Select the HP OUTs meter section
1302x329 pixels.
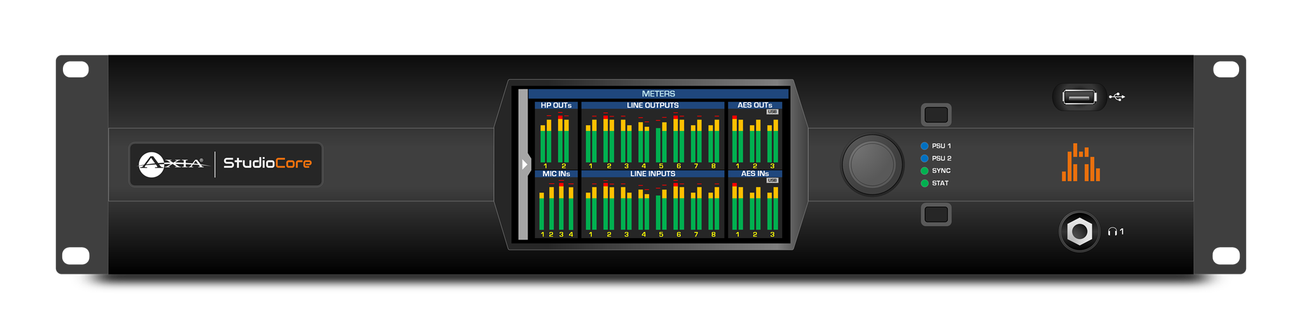click(556, 105)
